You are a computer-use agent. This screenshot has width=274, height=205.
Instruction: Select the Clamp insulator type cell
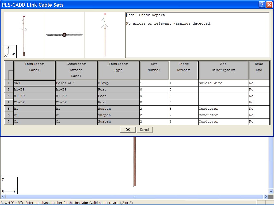[118, 83]
